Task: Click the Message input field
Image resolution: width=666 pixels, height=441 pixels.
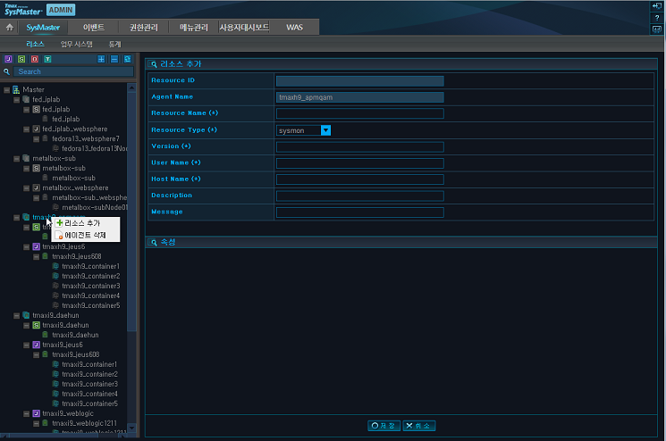Action: point(359,212)
